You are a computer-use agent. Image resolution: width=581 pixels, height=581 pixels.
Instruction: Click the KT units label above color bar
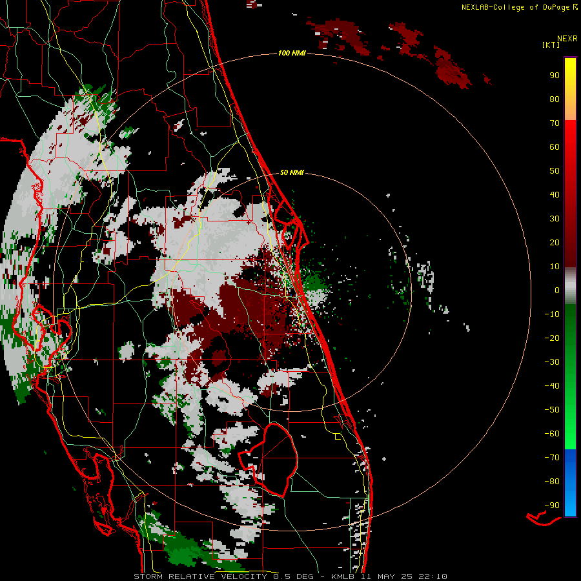tap(551, 45)
